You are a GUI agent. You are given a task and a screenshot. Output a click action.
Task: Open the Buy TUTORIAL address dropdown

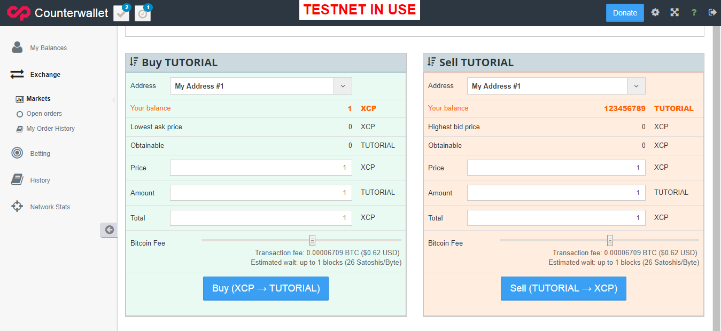pos(343,86)
